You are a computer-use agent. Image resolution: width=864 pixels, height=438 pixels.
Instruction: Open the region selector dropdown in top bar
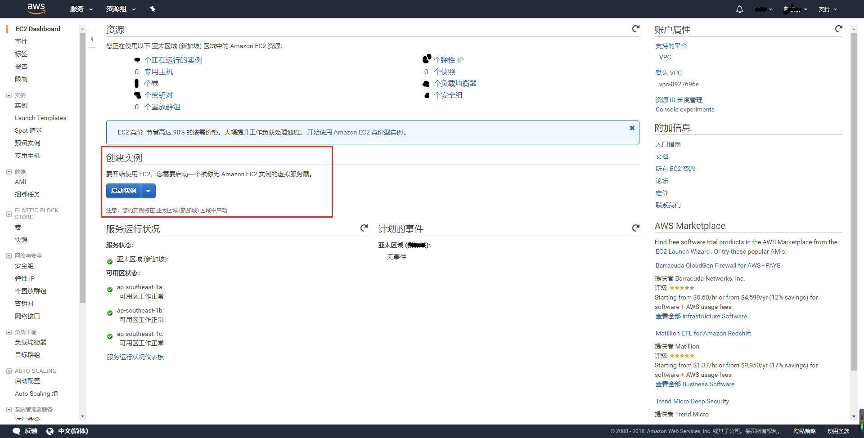[x=795, y=9]
